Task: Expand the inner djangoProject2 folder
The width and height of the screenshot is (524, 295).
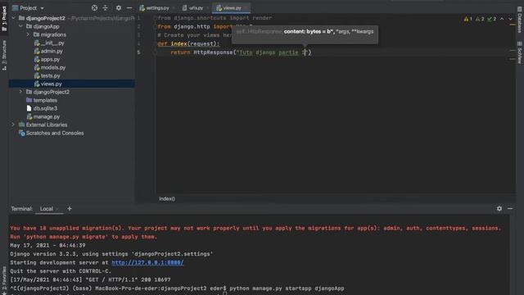Action: pos(20,92)
